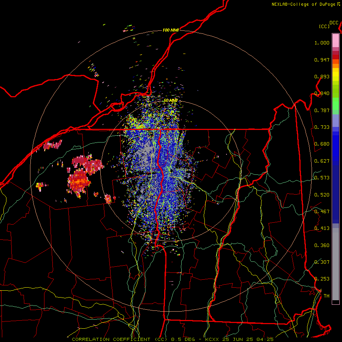Click the gray segment of the color bar
This screenshot has width=342, height=342.
pyautogui.click(x=336, y=264)
